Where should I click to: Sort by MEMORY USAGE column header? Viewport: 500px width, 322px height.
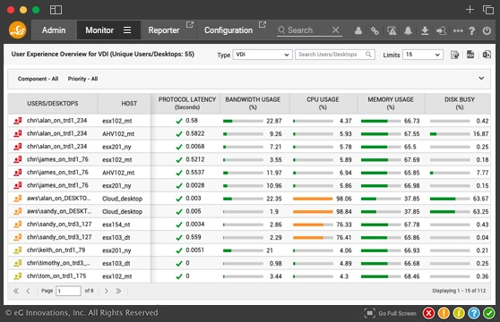[x=391, y=104]
